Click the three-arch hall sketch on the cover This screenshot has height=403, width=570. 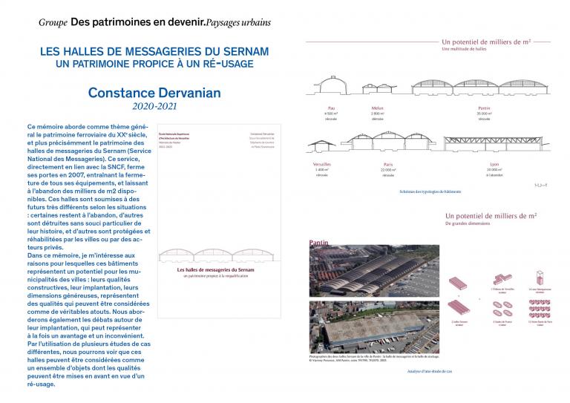coord(216,255)
